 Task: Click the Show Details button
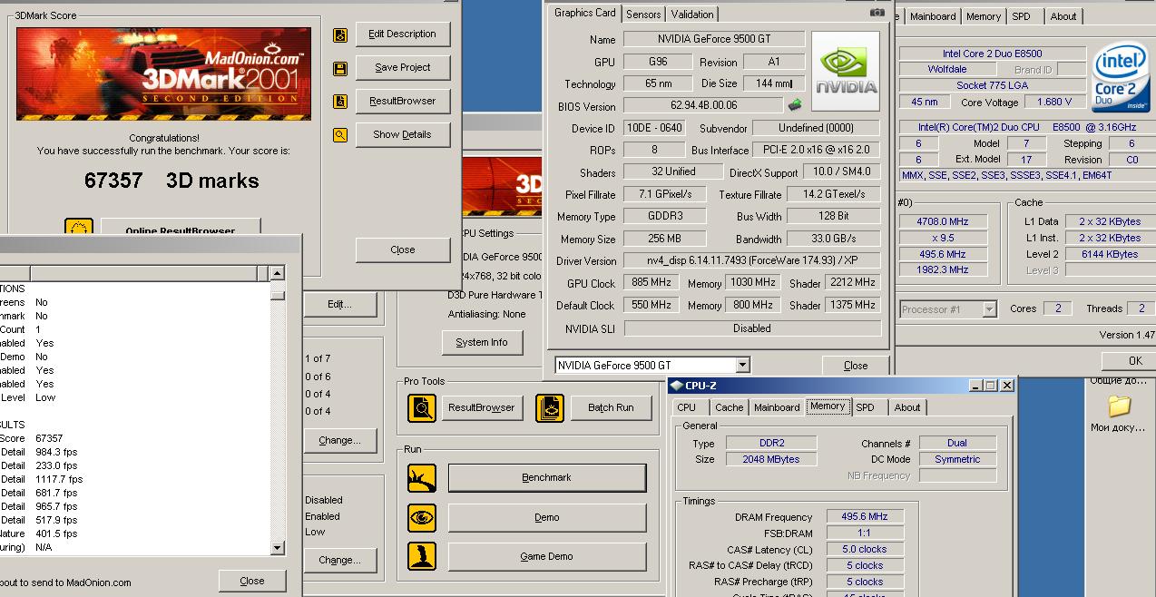coord(403,135)
